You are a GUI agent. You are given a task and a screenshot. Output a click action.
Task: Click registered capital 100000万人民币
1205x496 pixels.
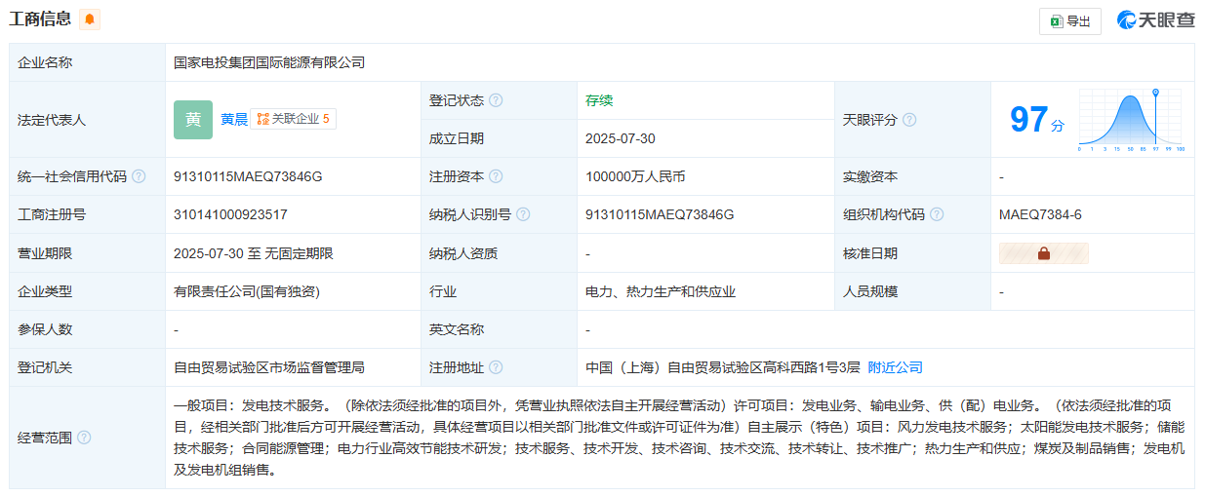pyautogui.click(x=635, y=176)
